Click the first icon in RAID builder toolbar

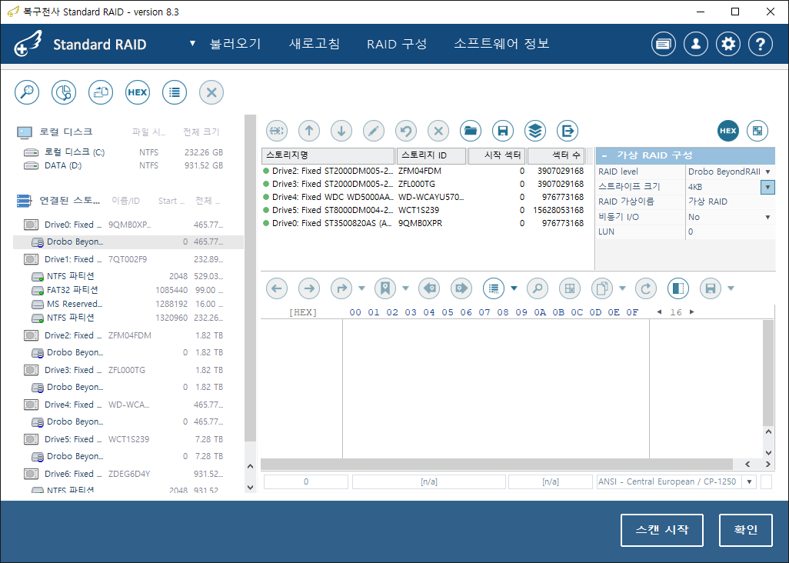[277, 131]
